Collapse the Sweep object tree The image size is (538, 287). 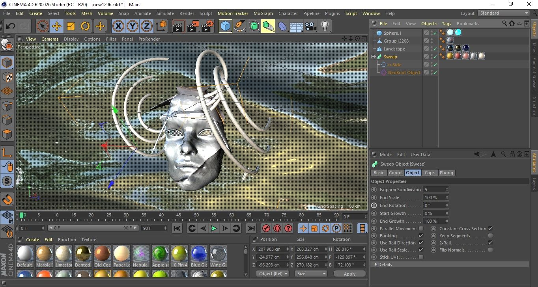coord(373,57)
